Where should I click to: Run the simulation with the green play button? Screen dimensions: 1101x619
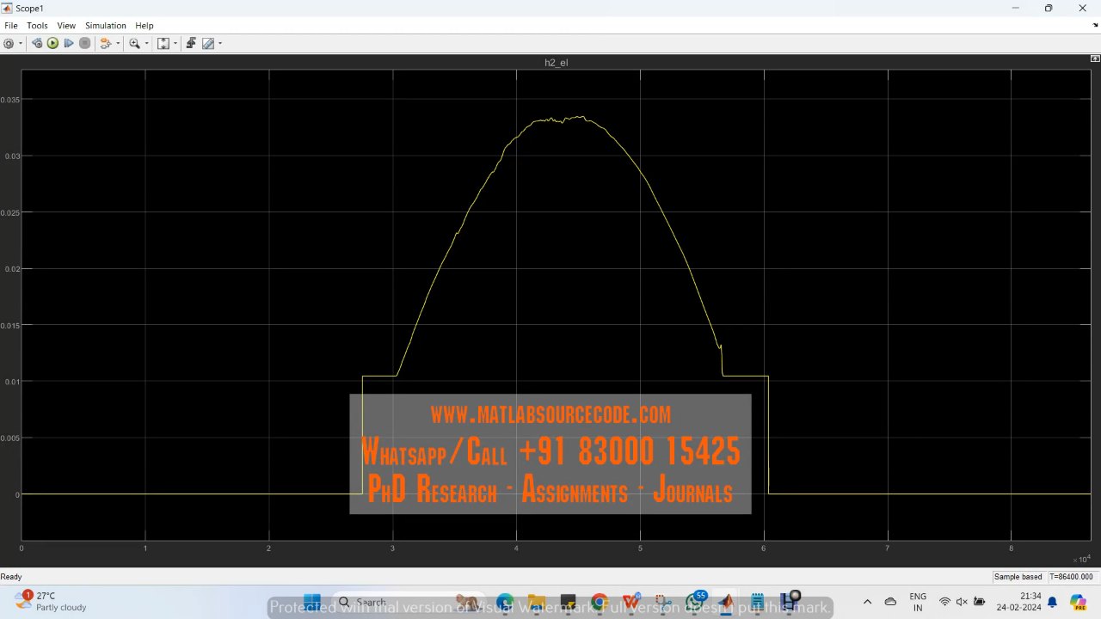pyautogui.click(x=52, y=43)
